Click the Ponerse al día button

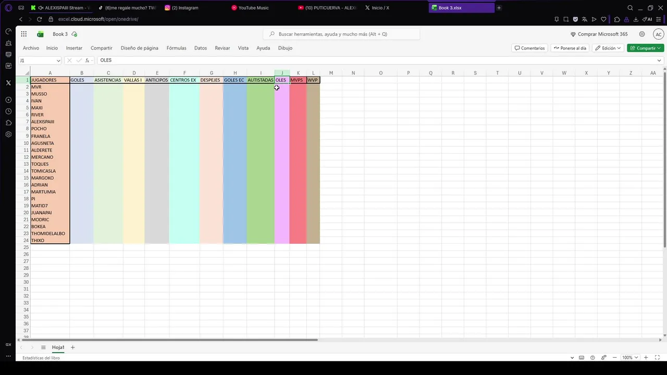(x=570, y=48)
